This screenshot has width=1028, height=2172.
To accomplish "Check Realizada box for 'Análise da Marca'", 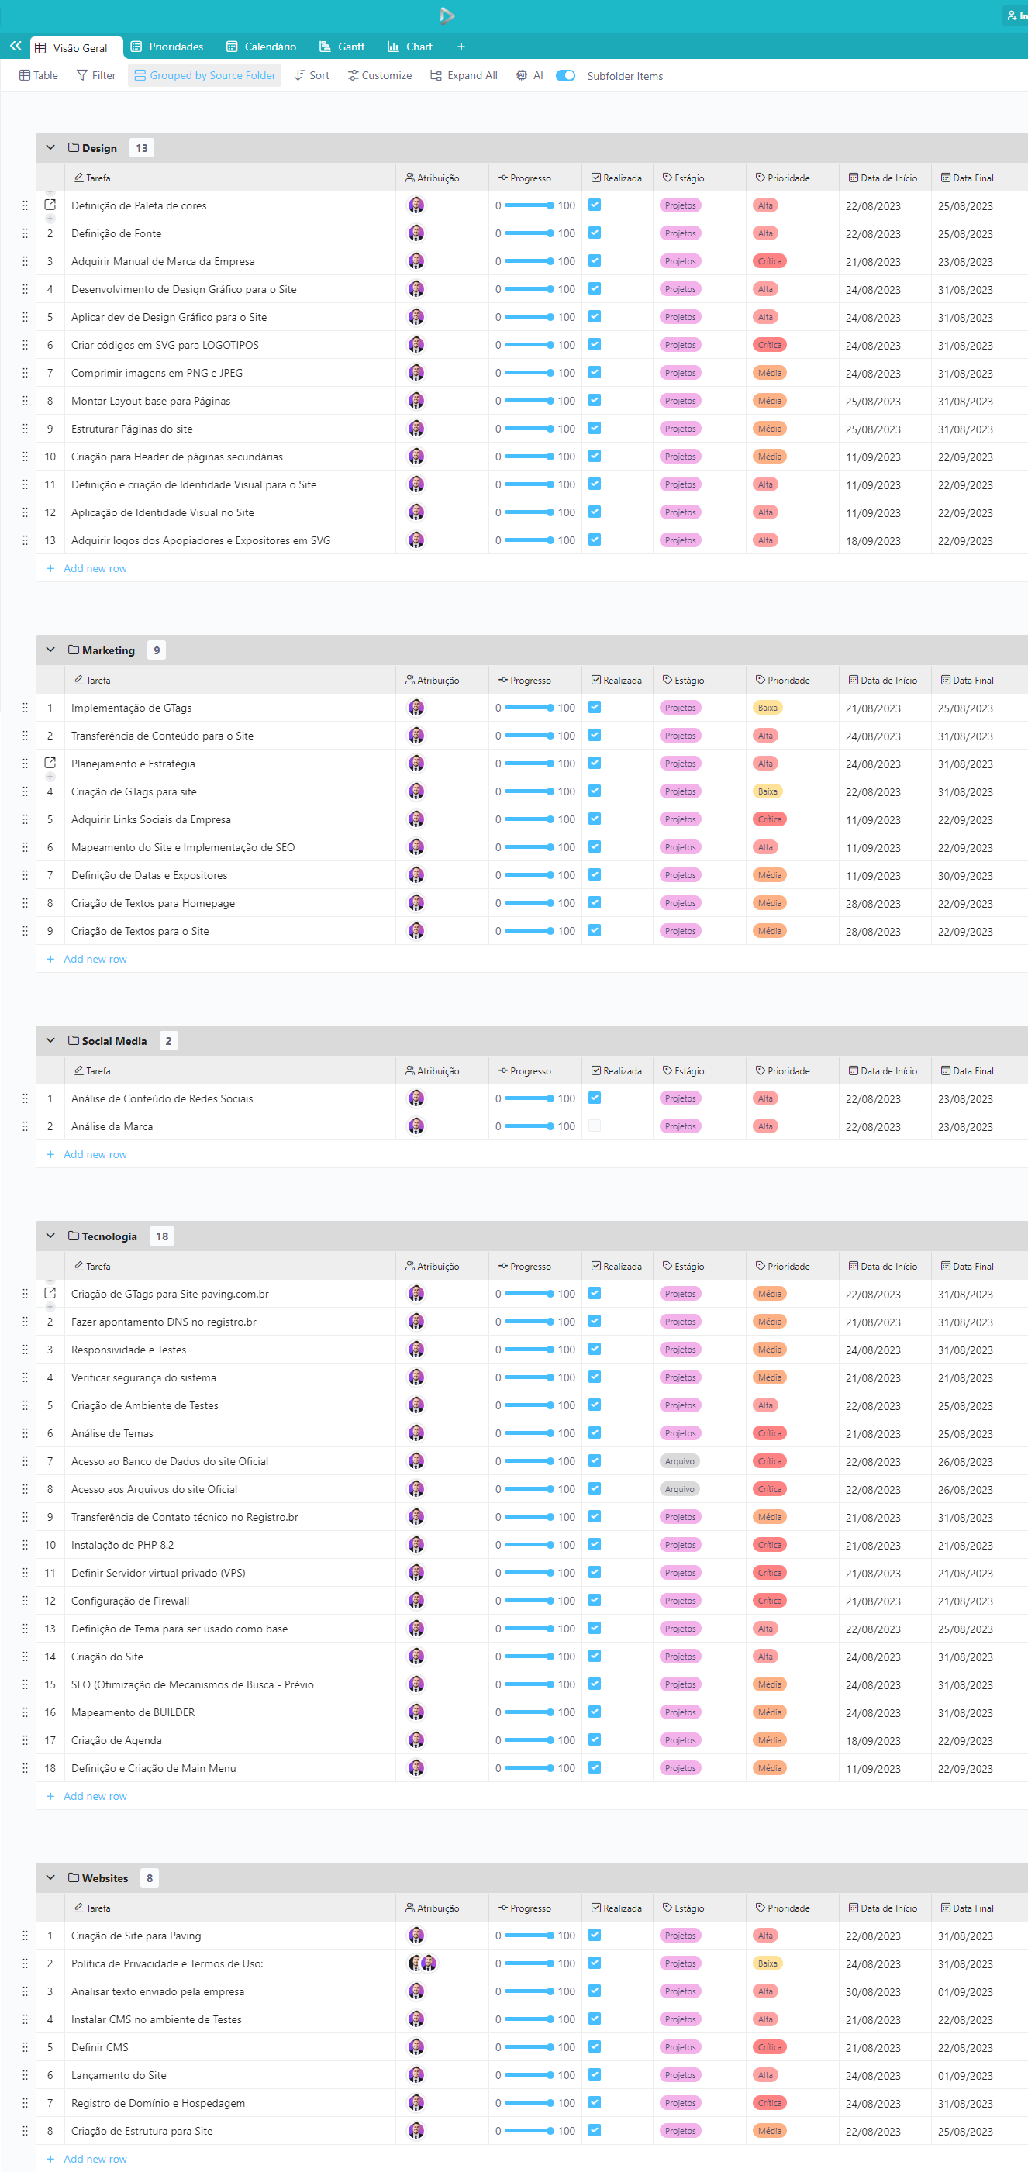I will (595, 1126).
